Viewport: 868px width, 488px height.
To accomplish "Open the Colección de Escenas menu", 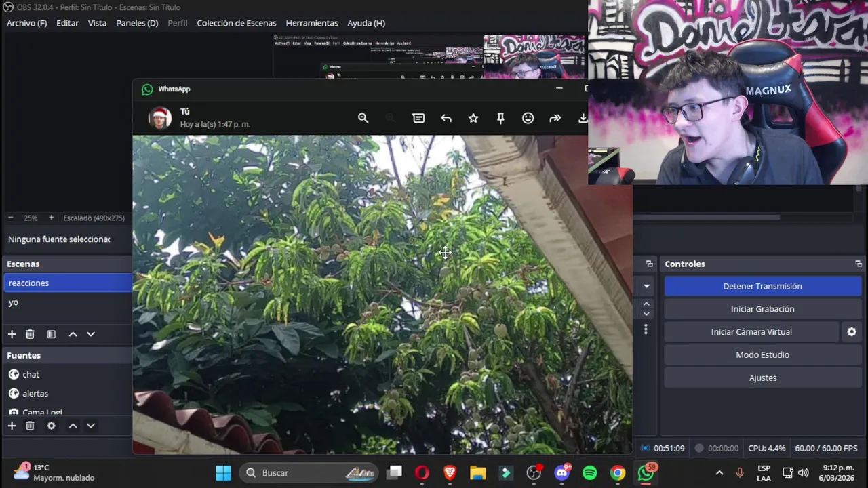I will [x=237, y=23].
